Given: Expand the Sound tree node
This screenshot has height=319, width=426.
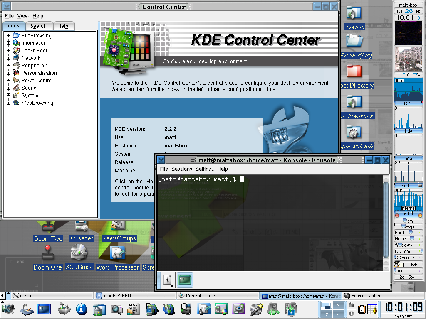Looking at the screenshot, I should 8,88.
